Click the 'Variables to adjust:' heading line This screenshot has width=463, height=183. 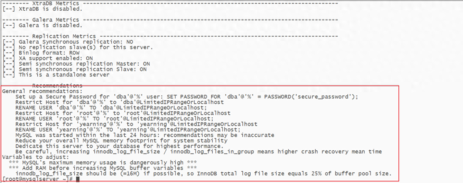pos(35,157)
